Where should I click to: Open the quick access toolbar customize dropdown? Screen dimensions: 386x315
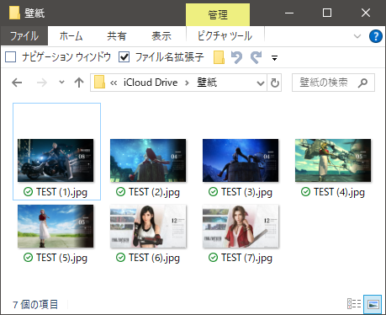click(275, 58)
